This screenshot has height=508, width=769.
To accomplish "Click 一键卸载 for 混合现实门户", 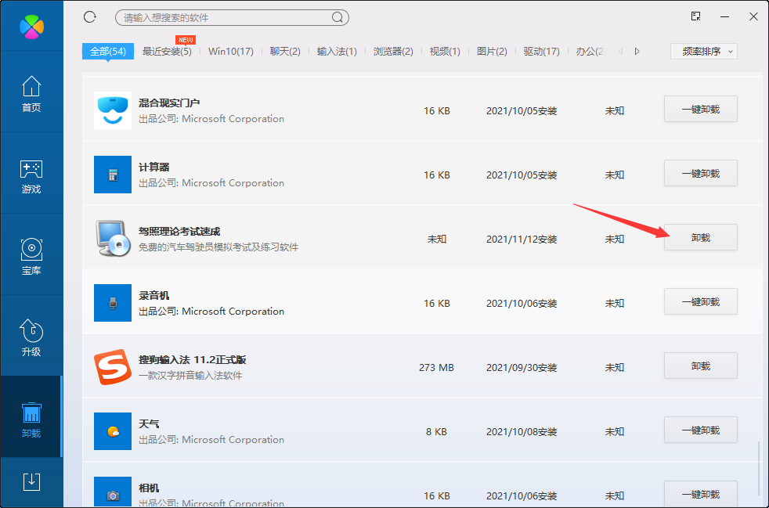I will click(701, 109).
